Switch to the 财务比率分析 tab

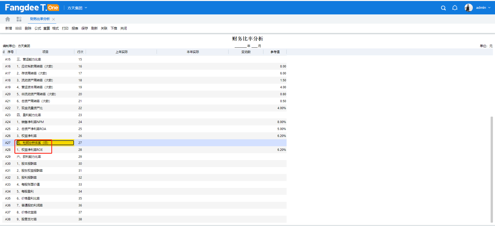pyautogui.click(x=40, y=19)
